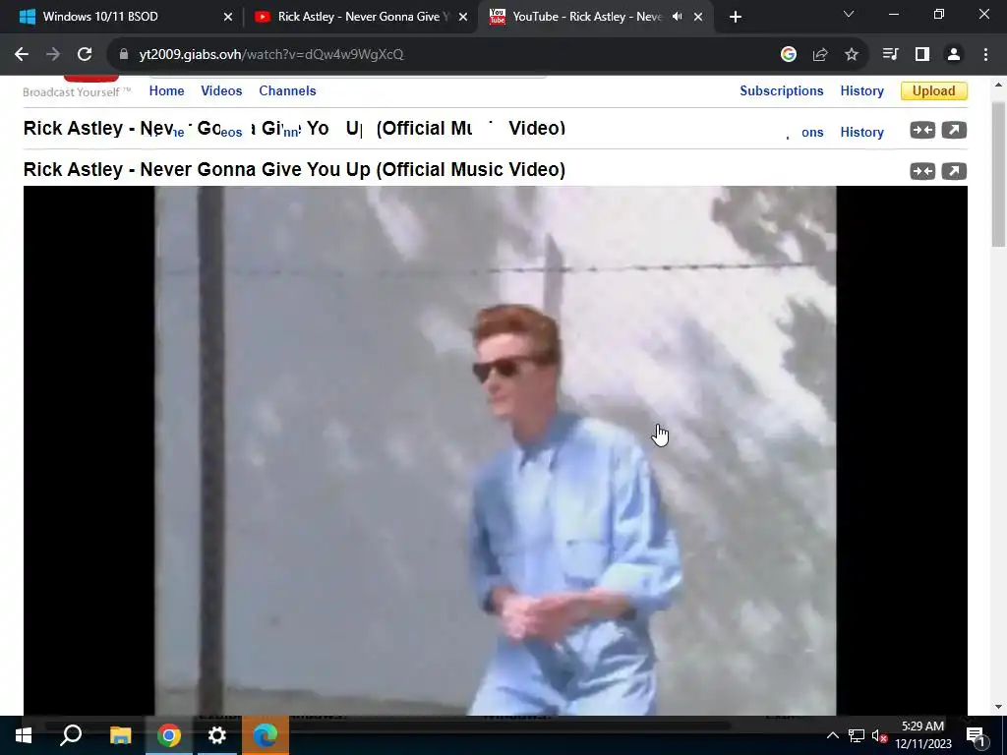This screenshot has height=755, width=1007.
Task: Open the Chrome profile icon
Action: [x=954, y=55]
